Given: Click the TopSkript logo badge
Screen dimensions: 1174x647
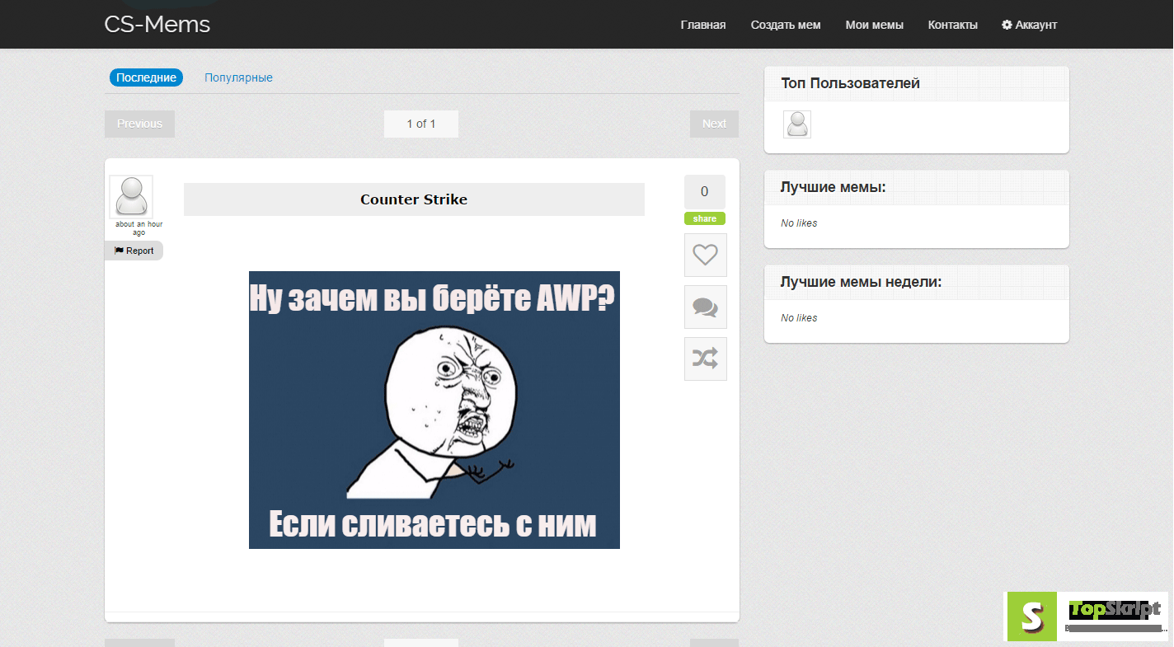Looking at the screenshot, I should [1086, 617].
